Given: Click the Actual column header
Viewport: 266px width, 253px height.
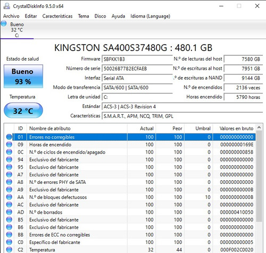Looking at the screenshot, I should tap(142, 128).
